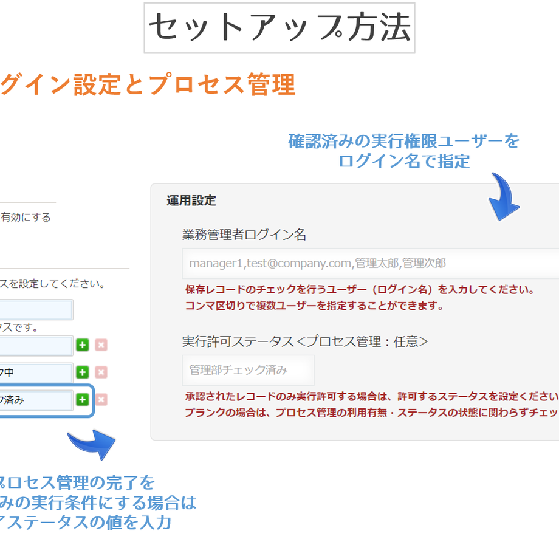Image resolution: width=559 pixels, height=559 pixels.
Task: Click the 業務管理者ログイン名 label
Action: 244,235
